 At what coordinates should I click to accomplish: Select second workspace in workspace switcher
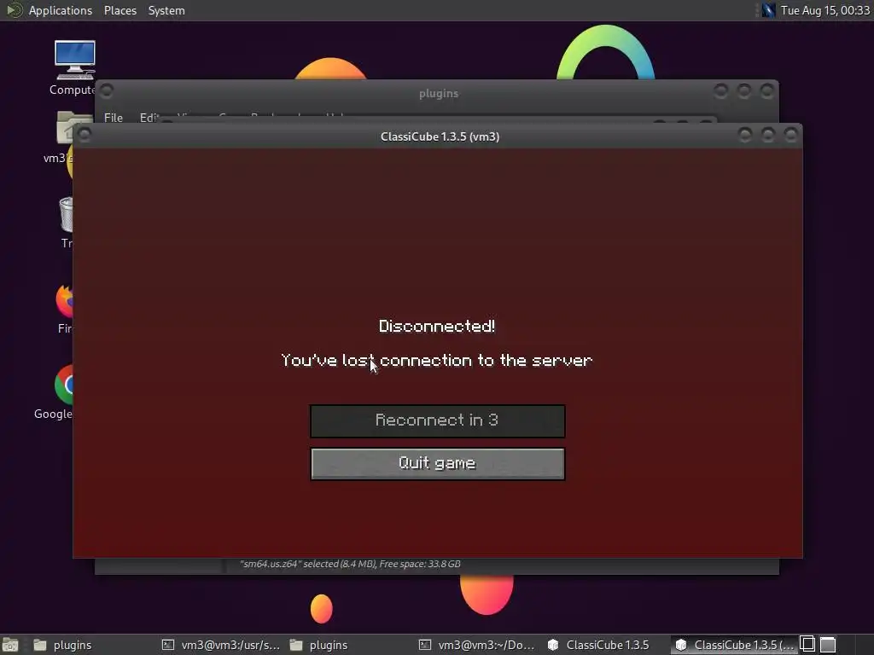pyautogui.click(x=828, y=645)
